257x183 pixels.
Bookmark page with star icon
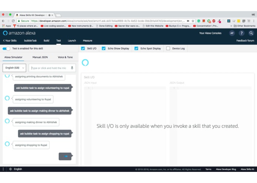[193, 21]
